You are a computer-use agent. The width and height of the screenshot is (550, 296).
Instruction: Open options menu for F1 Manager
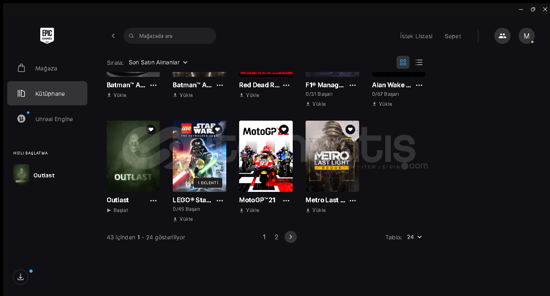tap(353, 85)
